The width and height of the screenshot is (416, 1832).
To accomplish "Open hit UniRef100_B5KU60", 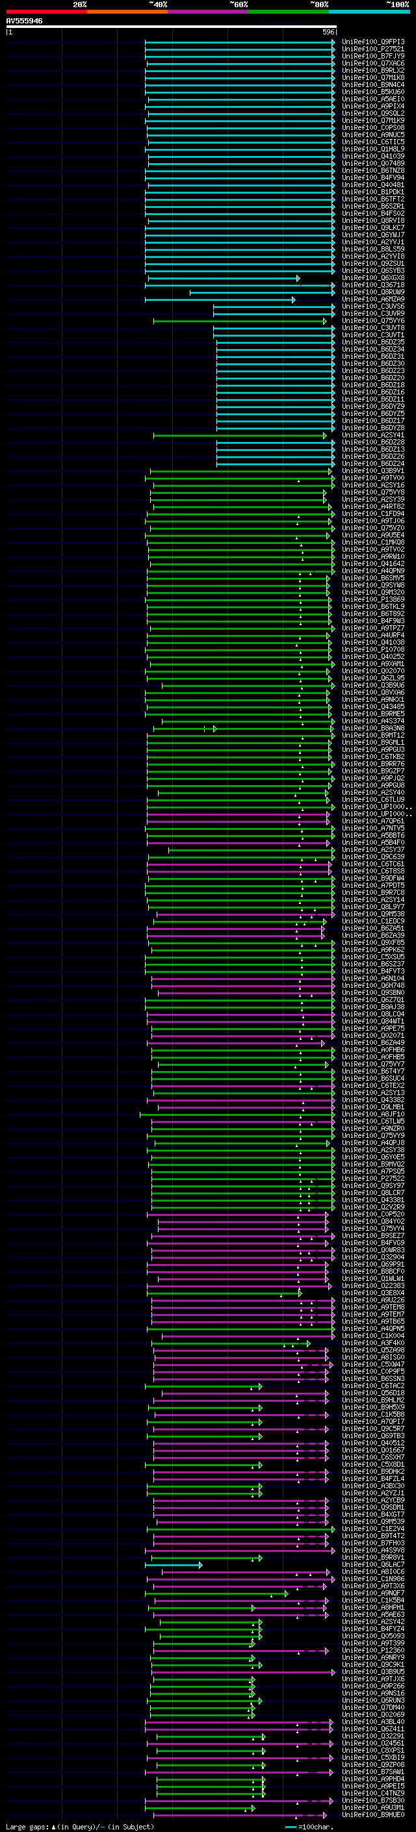I will coord(373,92).
